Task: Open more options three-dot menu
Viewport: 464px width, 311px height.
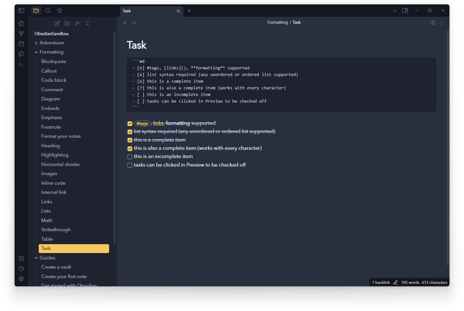Action: pos(442,23)
